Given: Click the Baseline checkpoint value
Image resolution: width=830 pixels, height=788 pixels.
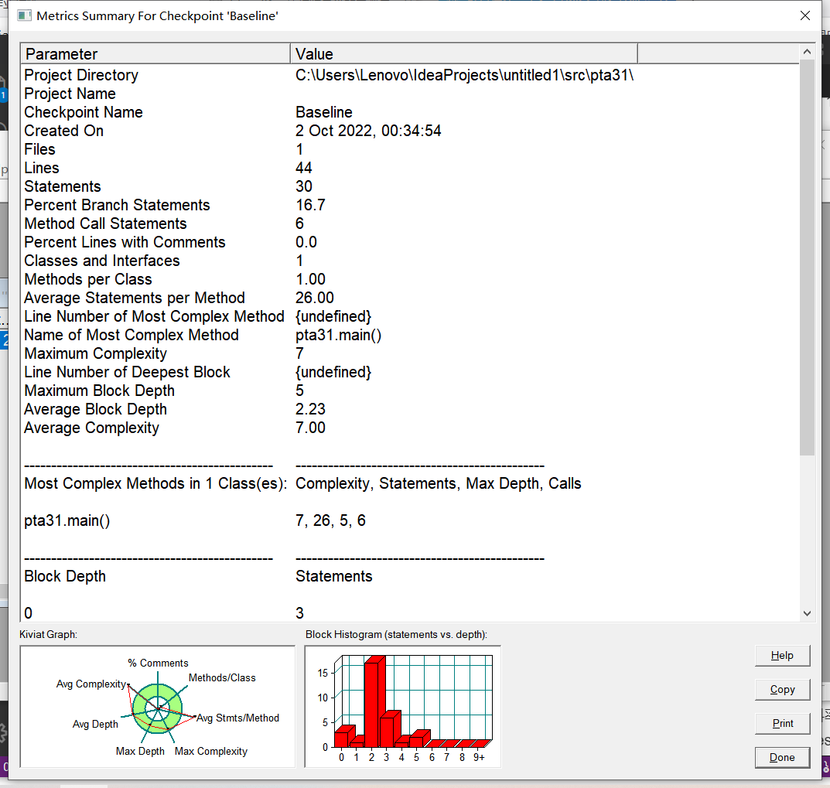Looking at the screenshot, I should click(323, 112).
